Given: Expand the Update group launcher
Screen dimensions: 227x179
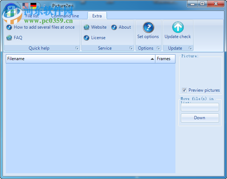Looking at the screenshot, I should tap(190, 48).
